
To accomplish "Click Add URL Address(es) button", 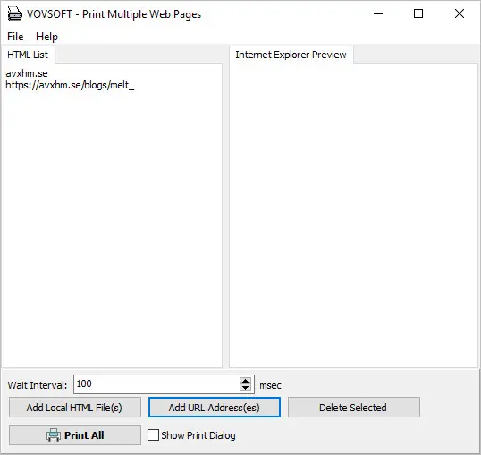I will pyautogui.click(x=215, y=408).
